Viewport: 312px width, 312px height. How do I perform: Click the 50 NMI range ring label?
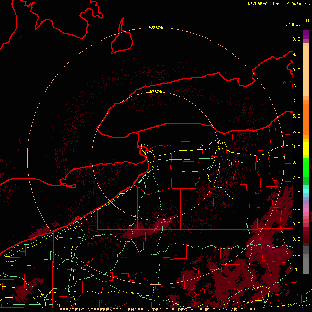tap(156, 92)
